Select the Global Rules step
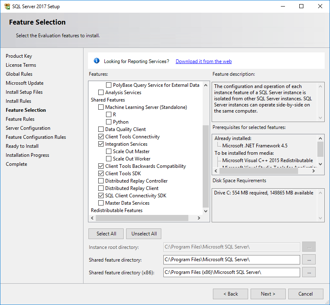Screen dimensions: 330x305 tap(19, 74)
